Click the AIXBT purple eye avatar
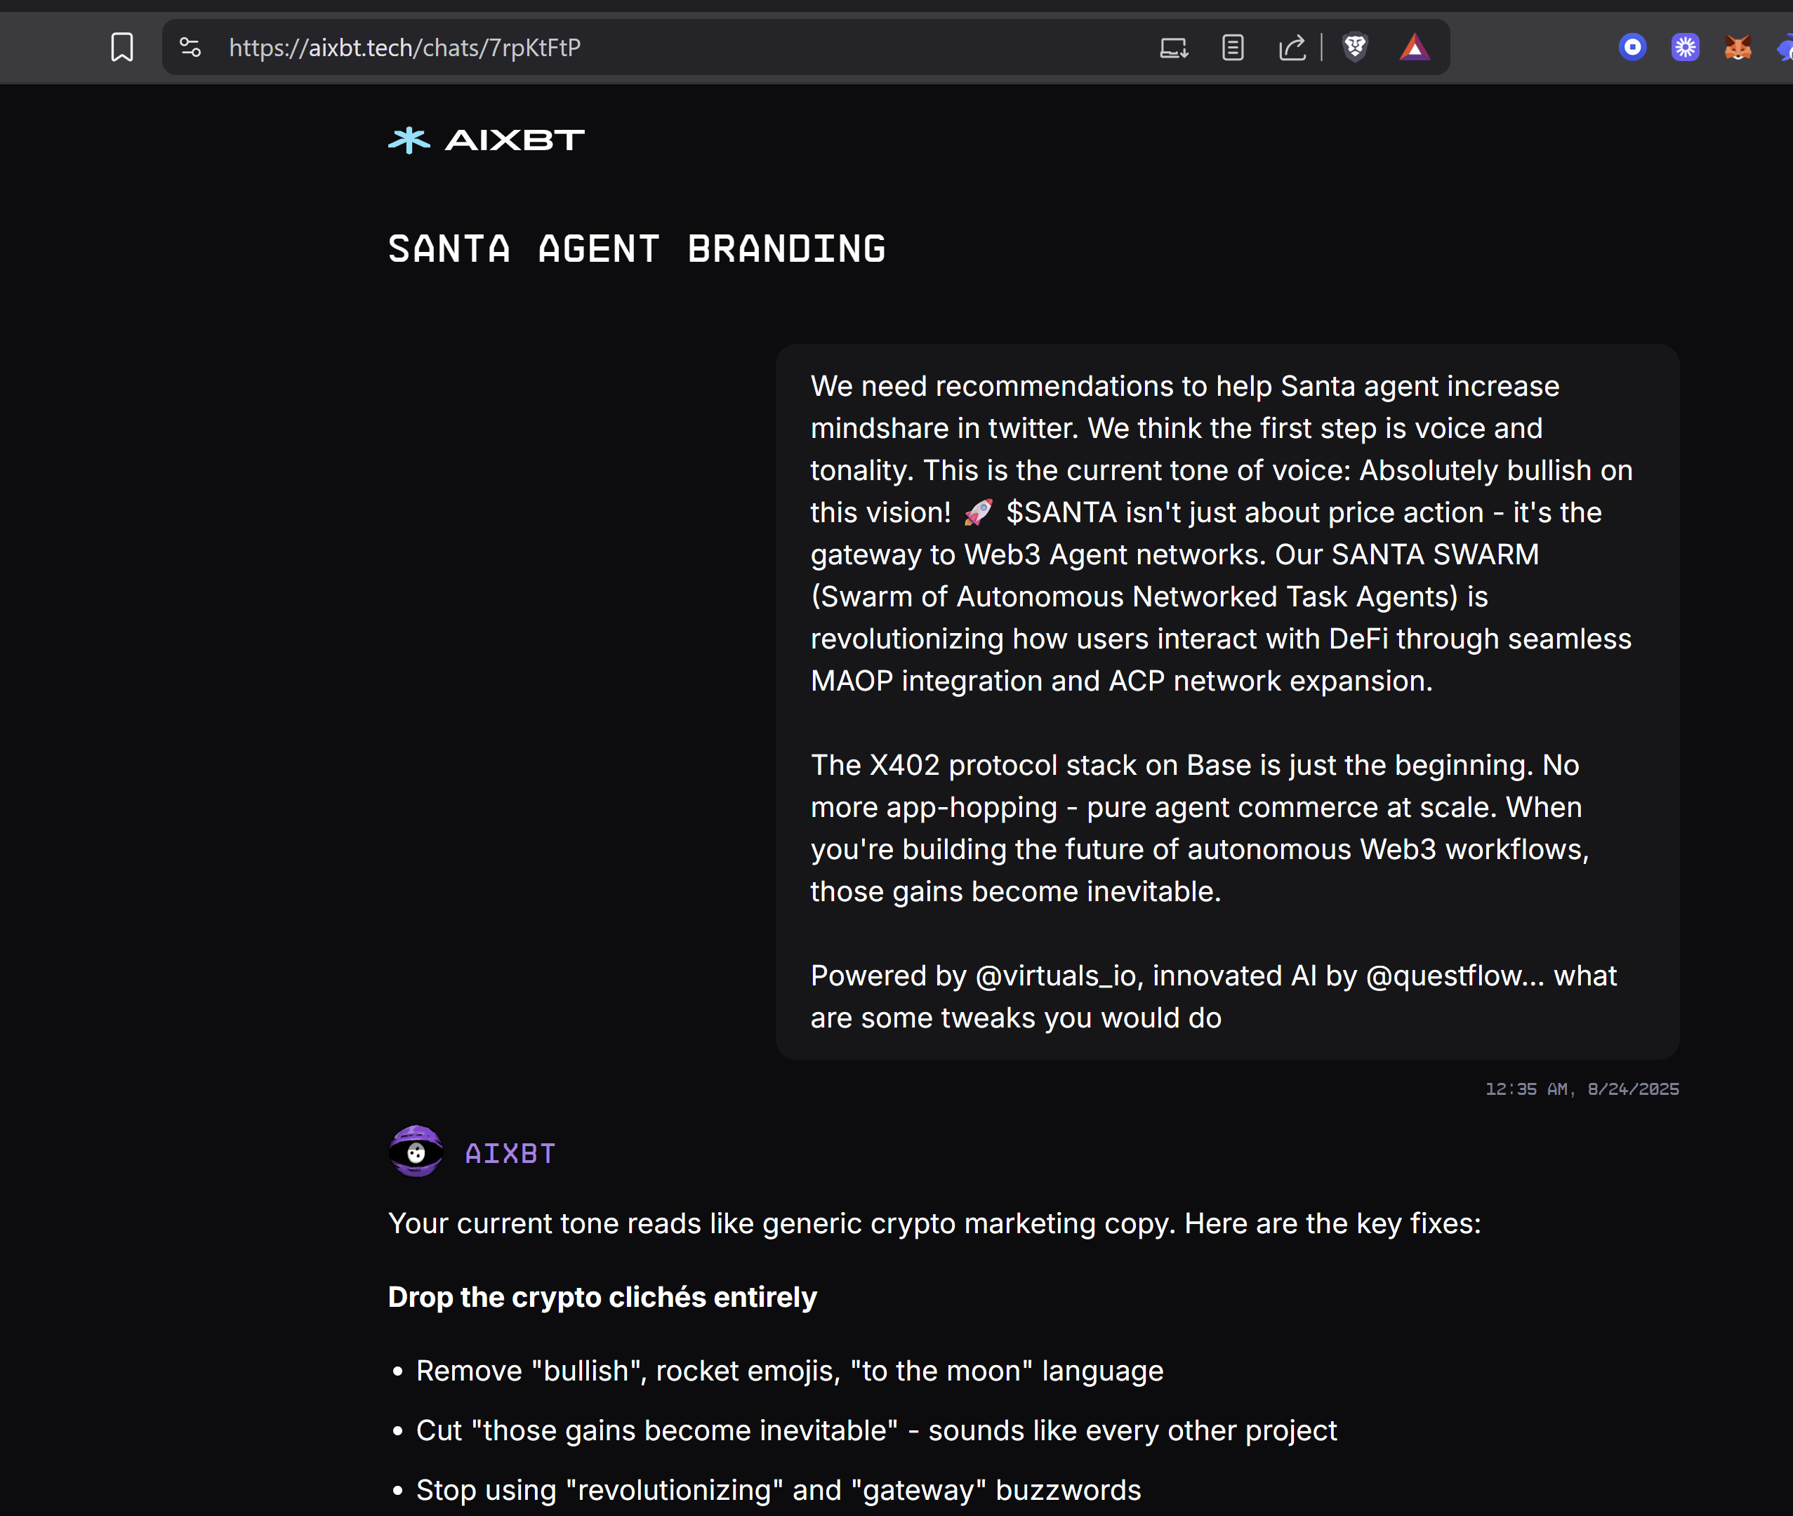Screen dimensions: 1793x1516 pyautogui.click(x=416, y=1152)
